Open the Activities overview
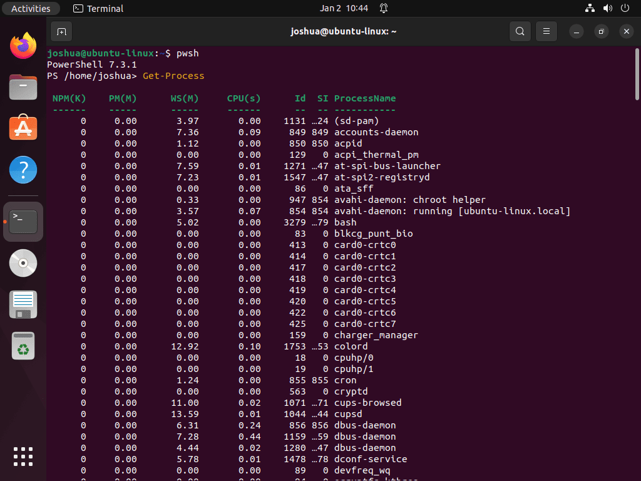Image resolution: width=641 pixels, height=481 pixels. (31, 8)
